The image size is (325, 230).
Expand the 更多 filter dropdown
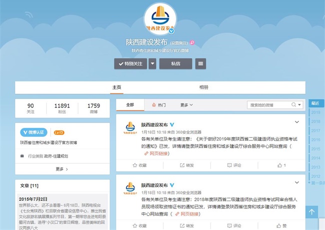click(x=186, y=105)
